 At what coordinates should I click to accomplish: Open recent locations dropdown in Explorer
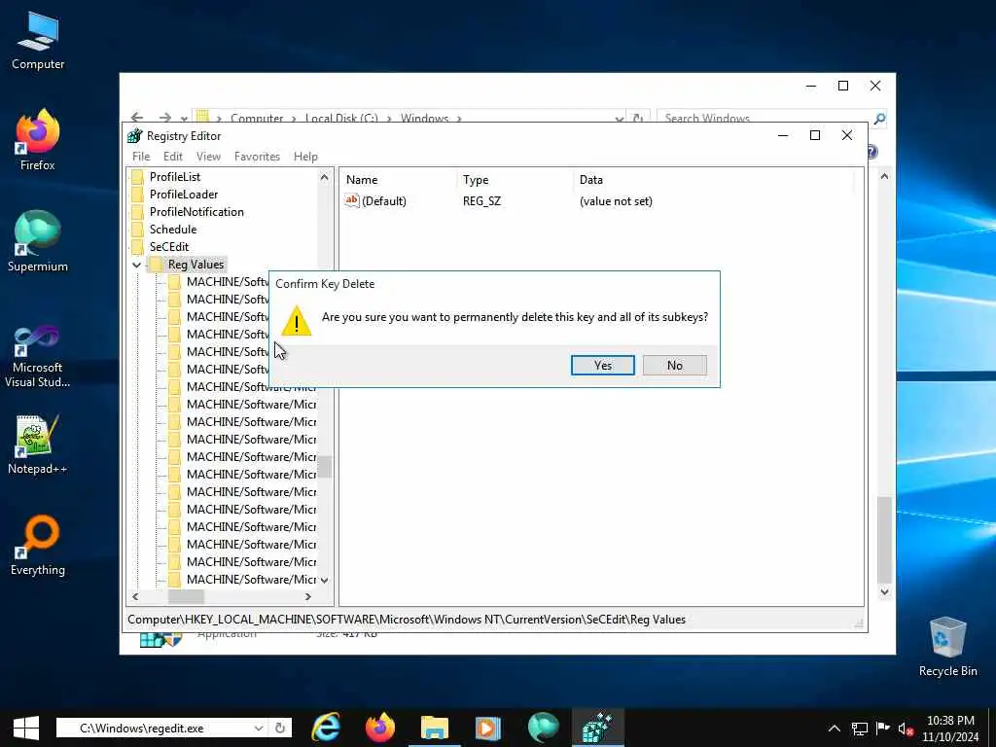tap(184, 118)
